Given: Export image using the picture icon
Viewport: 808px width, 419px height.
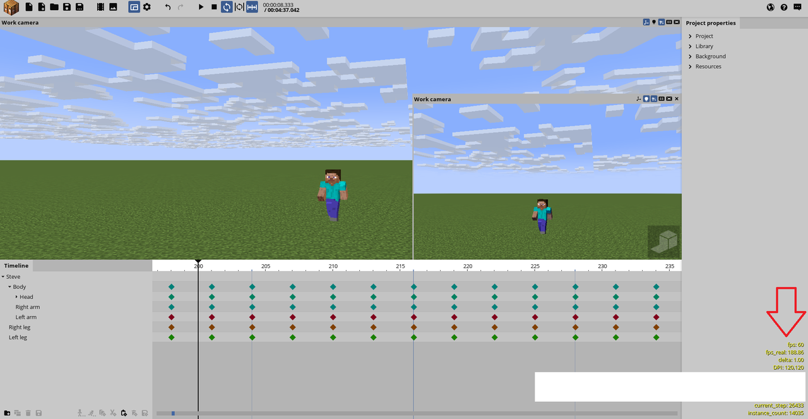Looking at the screenshot, I should point(113,7).
